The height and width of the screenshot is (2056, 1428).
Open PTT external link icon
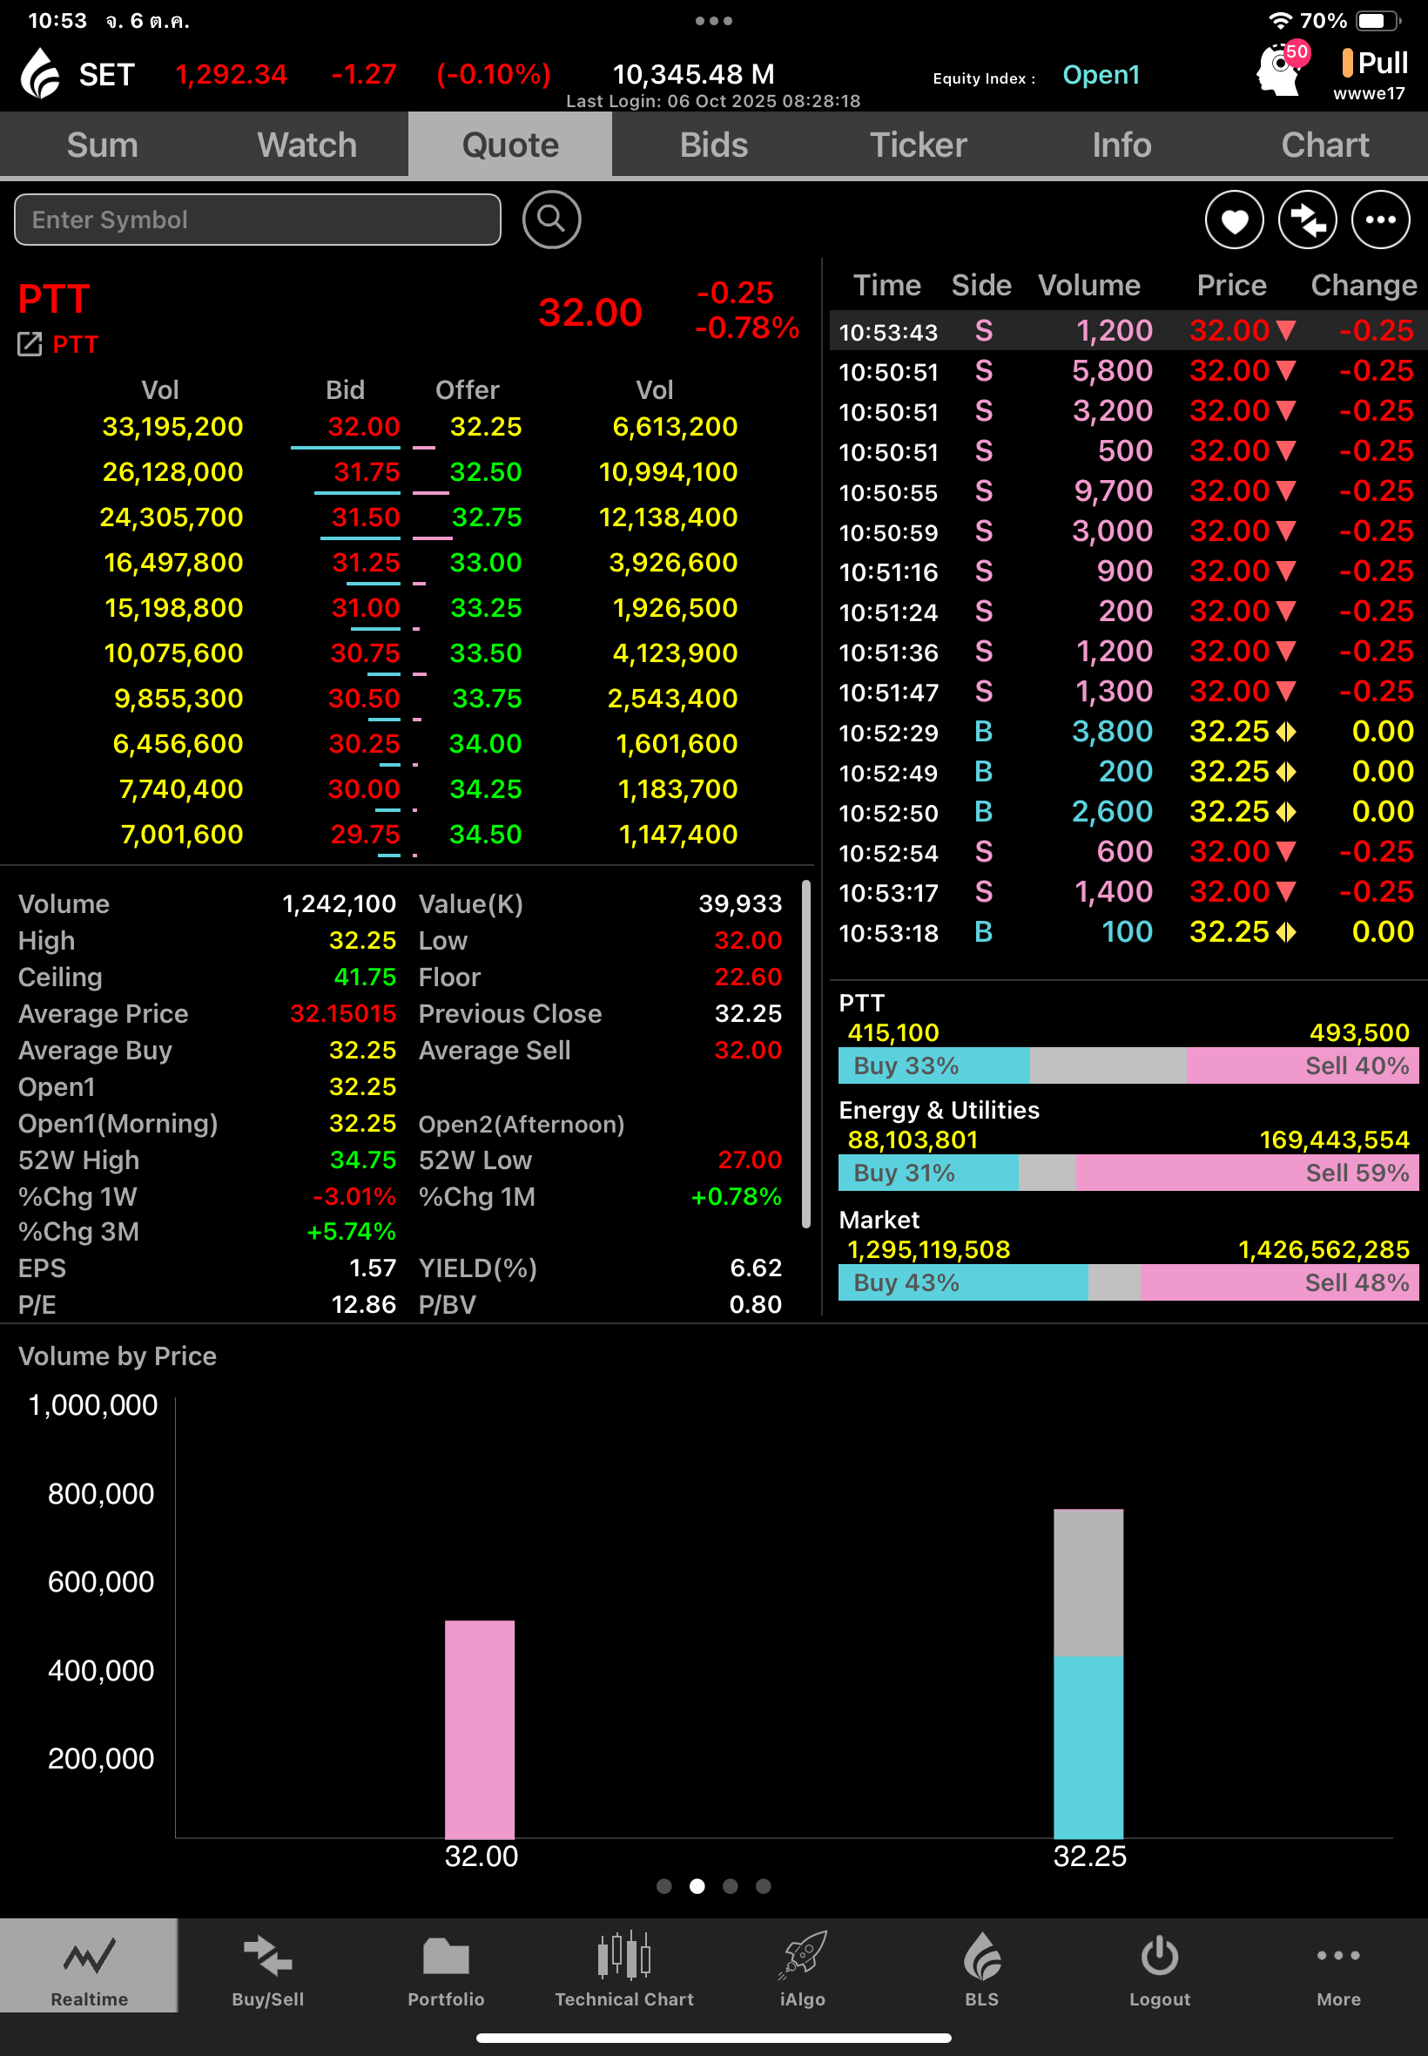30,344
